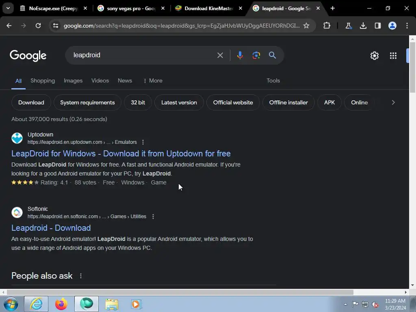Click the address bar URL
Screen dimensions: 416x312
click(182, 26)
